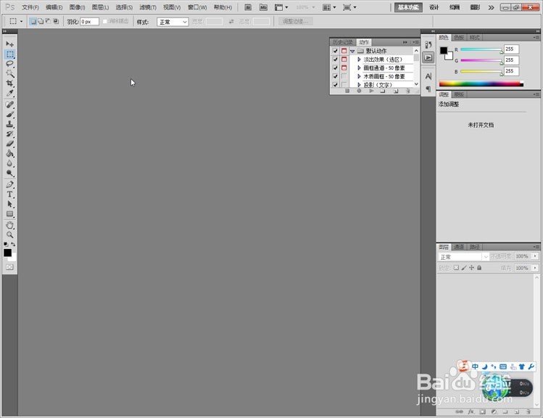The height and width of the screenshot is (418, 543).
Task: Select the Quick Selection tool
Action: (x=9, y=73)
